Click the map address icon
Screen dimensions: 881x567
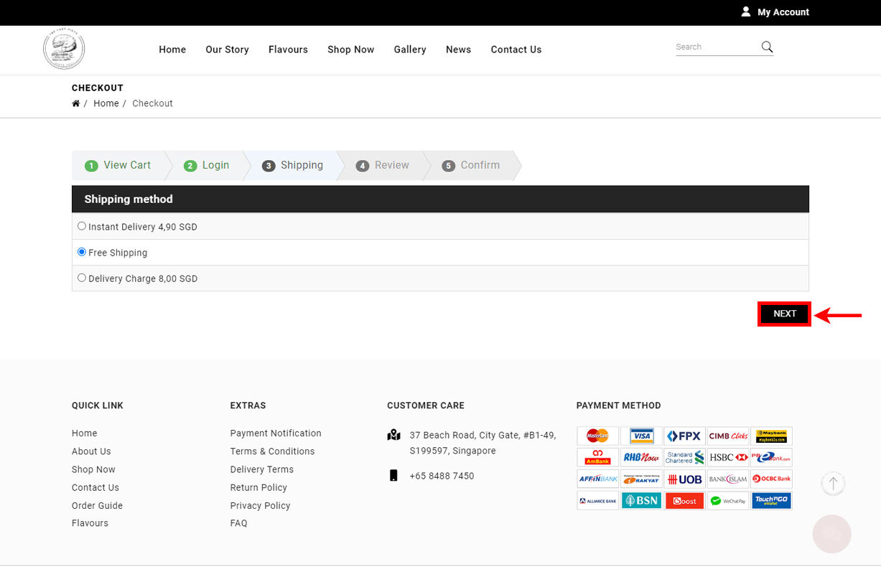[x=393, y=434]
